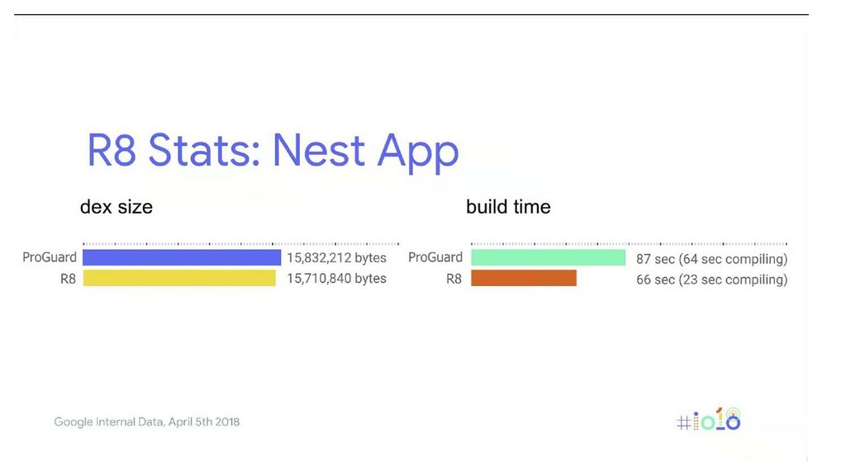The image size is (846, 475).
Task: Select the 'build time' heading
Action: click(508, 207)
